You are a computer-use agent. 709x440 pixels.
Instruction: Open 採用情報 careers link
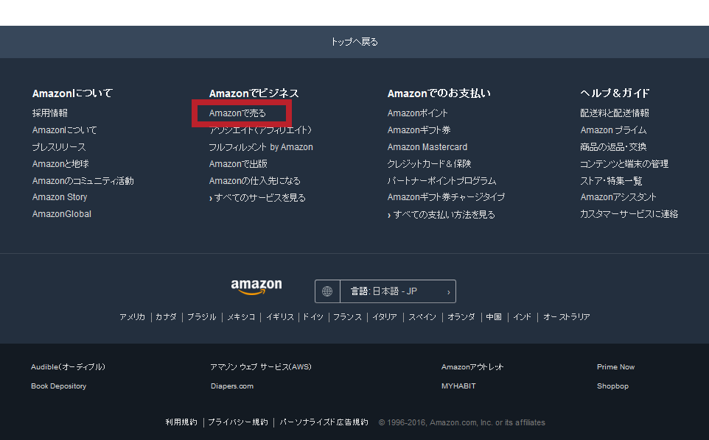point(49,113)
